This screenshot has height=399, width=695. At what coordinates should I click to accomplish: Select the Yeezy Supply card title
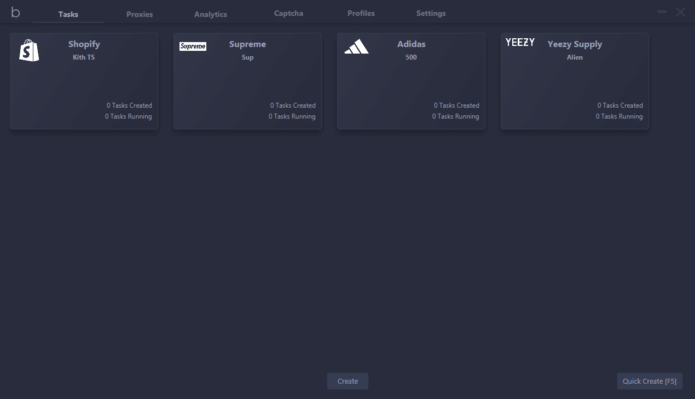(x=575, y=44)
